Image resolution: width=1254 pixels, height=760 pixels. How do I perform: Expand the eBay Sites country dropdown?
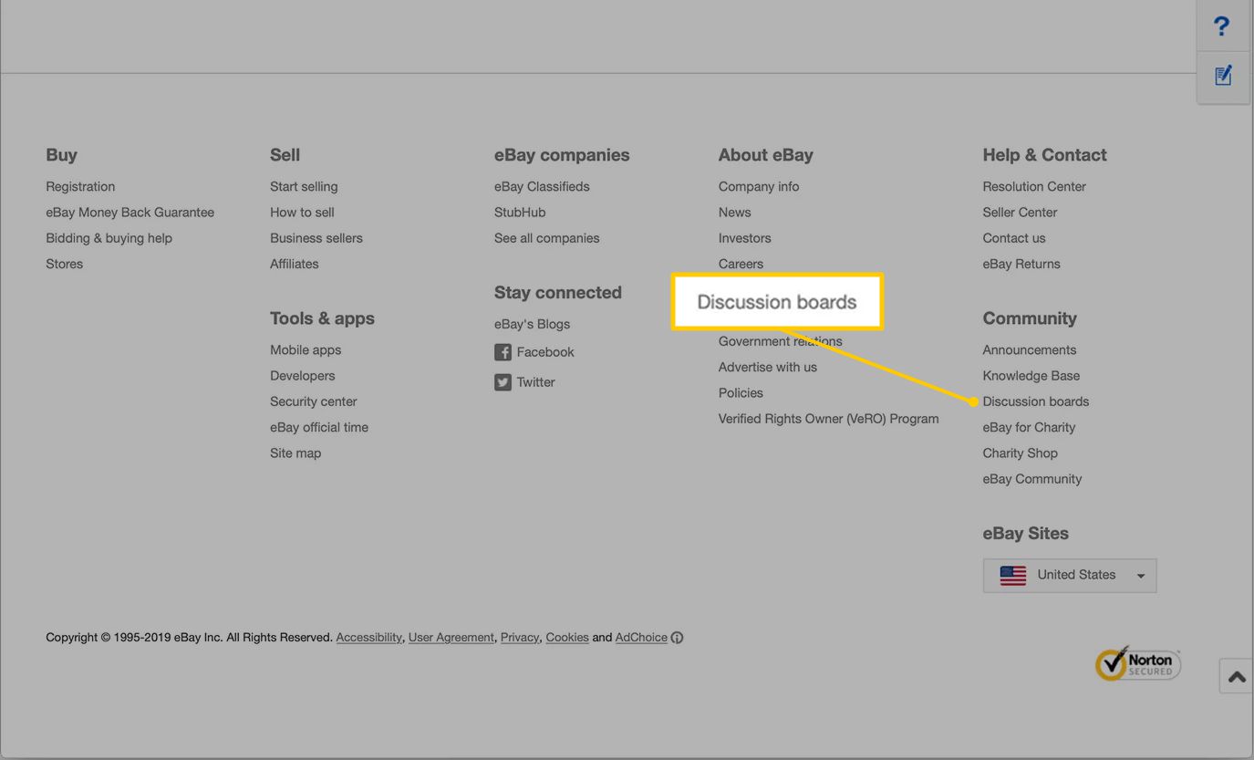click(x=1070, y=576)
